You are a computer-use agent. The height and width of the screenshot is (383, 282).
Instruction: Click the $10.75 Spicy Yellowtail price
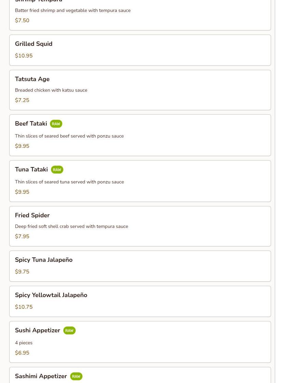pyautogui.click(x=24, y=307)
